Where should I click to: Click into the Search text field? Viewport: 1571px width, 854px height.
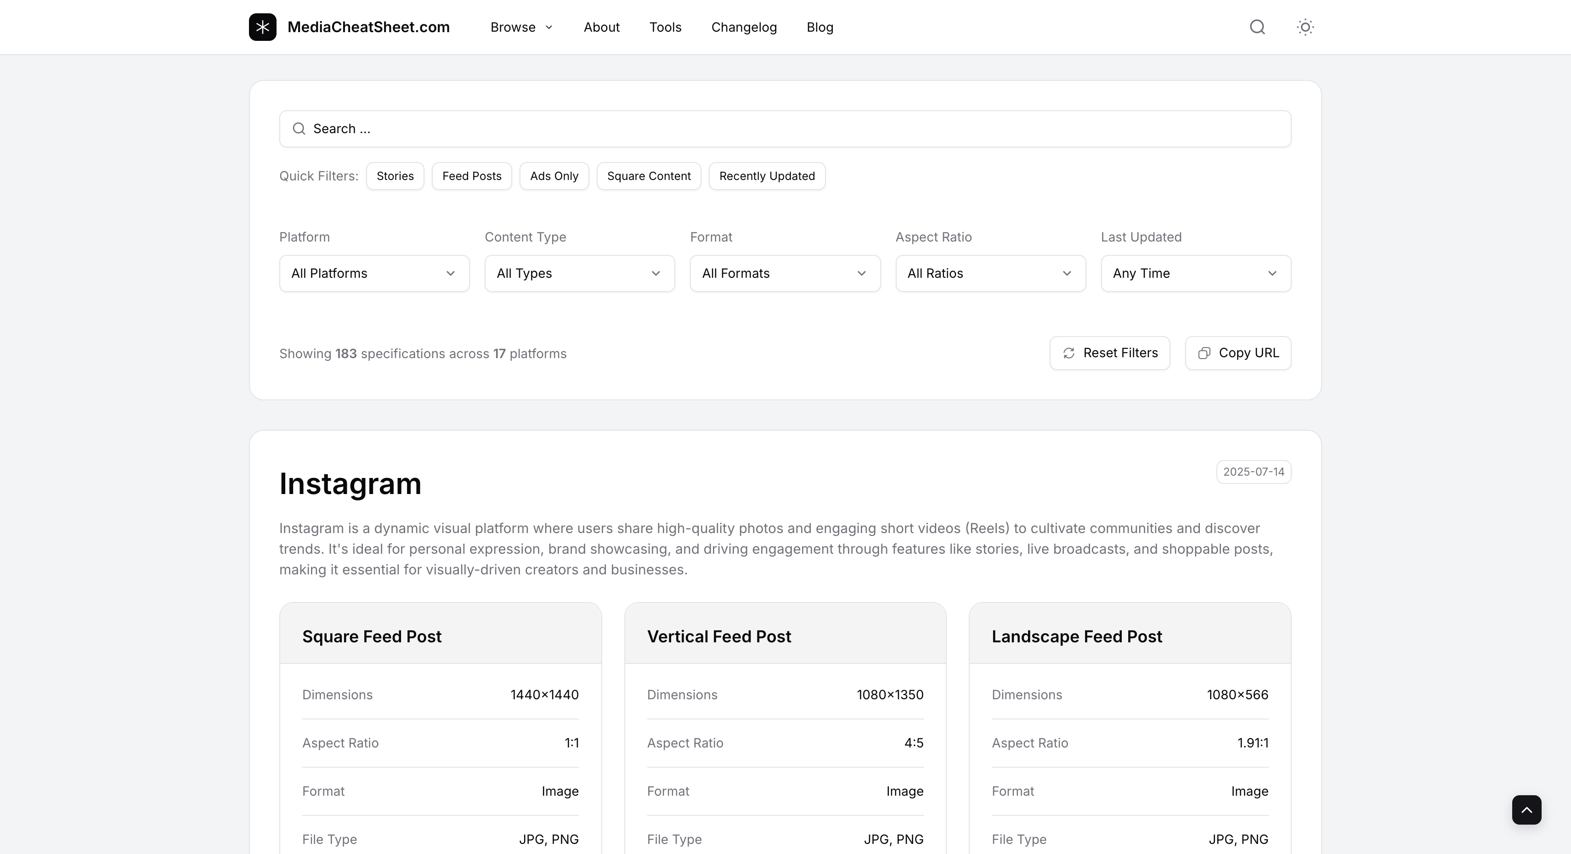(793, 129)
